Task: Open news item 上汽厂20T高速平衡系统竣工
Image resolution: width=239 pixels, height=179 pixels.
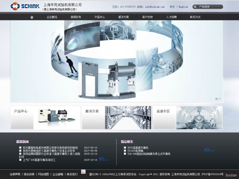Action: (x=39, y=160)
